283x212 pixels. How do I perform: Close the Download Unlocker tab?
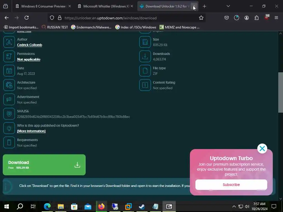(x=194, y=6)
